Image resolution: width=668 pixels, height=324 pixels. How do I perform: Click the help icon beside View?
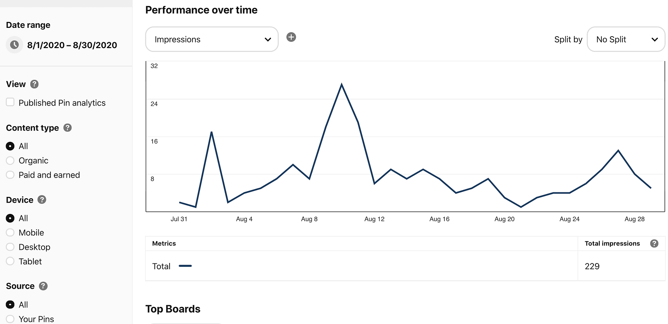tap(34, 84)
